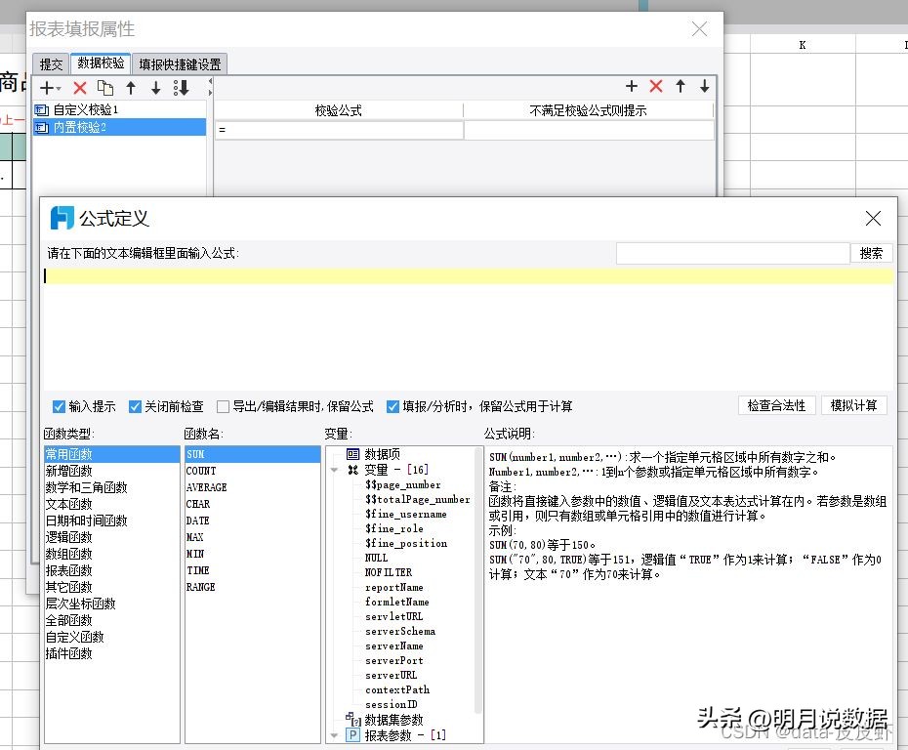908x750 pixels.
Task: Delete selected validation with red X in left toolbar
Action: click(x=80, y=88)
